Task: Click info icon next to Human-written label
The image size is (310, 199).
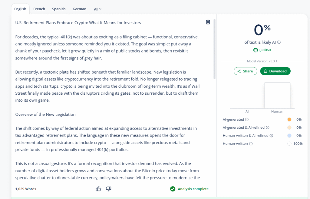Action: tap(251, 144)
